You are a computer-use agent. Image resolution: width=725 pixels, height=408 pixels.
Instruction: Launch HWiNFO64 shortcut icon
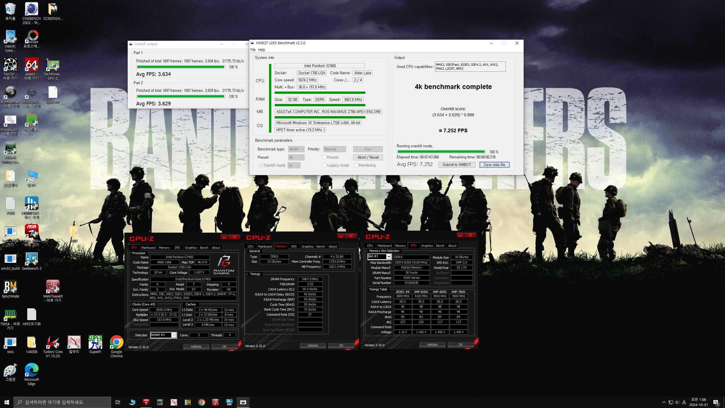coord(31,208)
